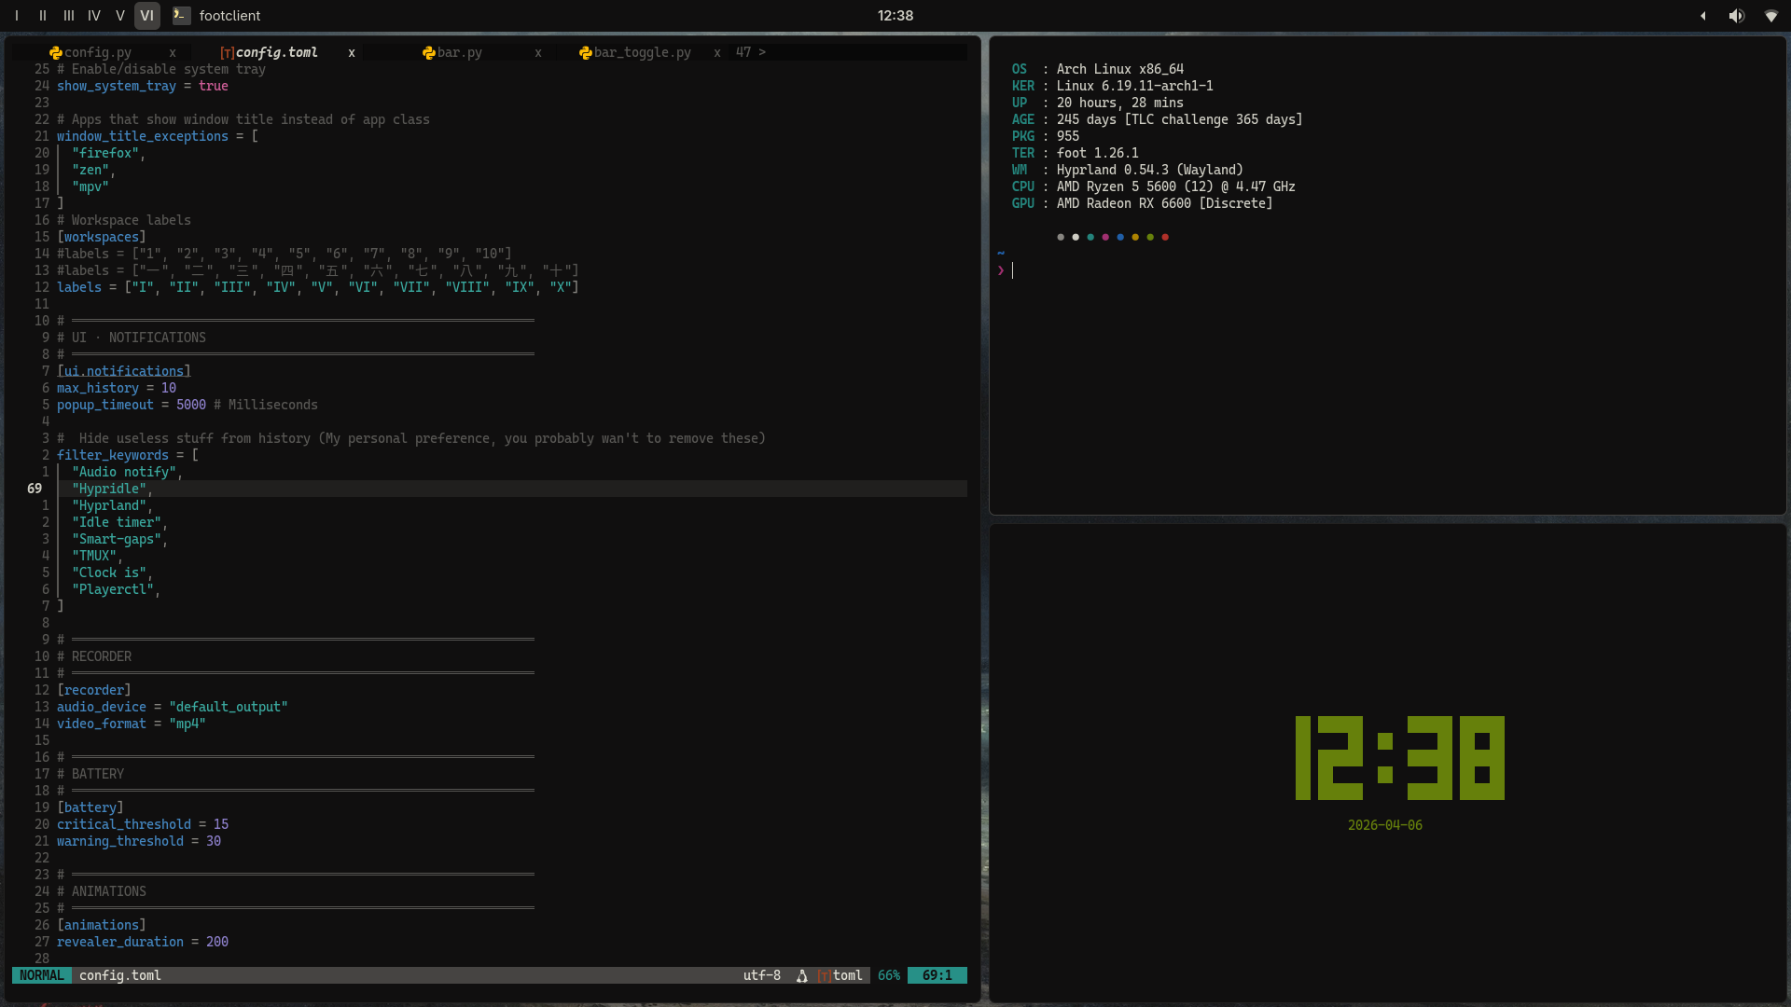The height and width of the screenshot is (1007, 1791).
Task: Switch to workspace I
Action: pyautogui.click(x=17, y=16)
